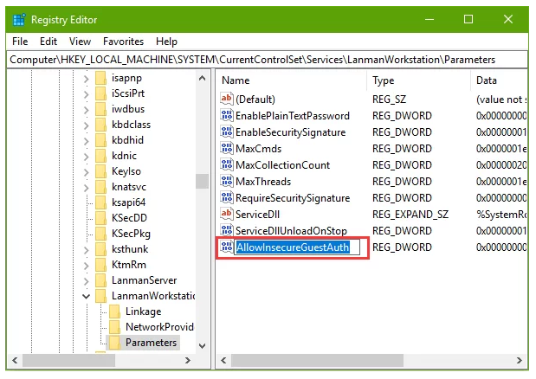Select the knatsvc folder icon

100,187
